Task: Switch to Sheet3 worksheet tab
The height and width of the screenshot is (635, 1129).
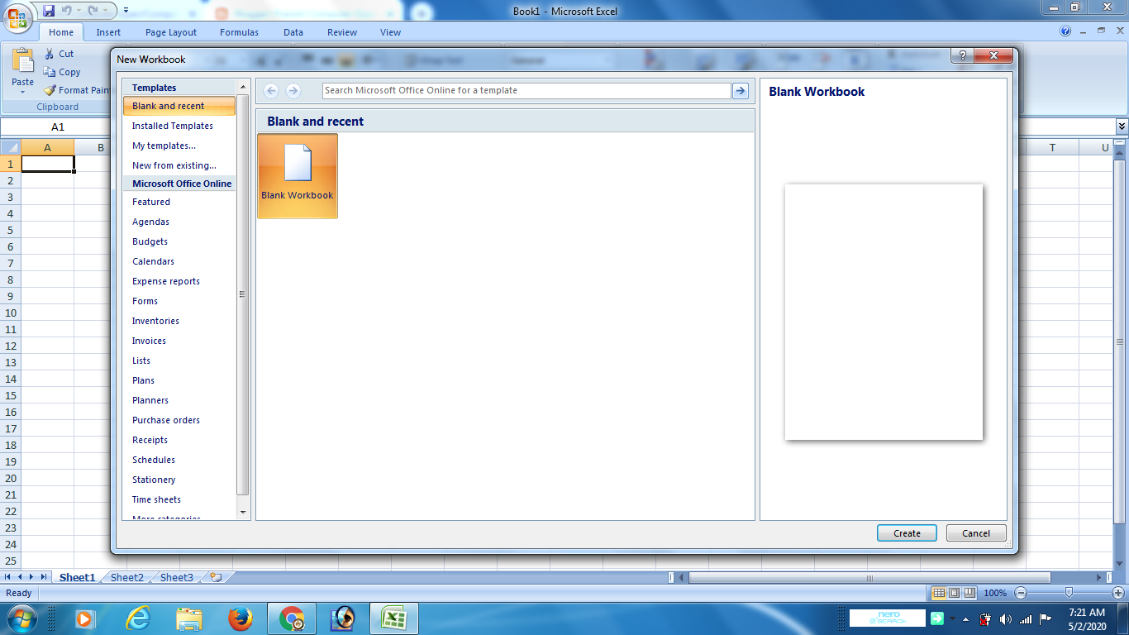Action: coord(176,578)
